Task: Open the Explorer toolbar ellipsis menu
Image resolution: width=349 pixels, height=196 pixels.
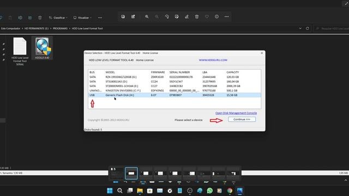Action: [x=100, y=17]
